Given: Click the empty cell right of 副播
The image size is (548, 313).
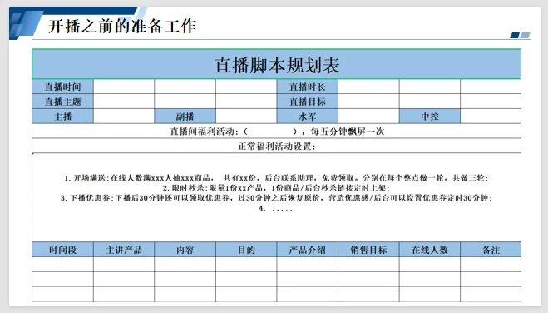Looking at the screenshot, I should tap(246, 117).
